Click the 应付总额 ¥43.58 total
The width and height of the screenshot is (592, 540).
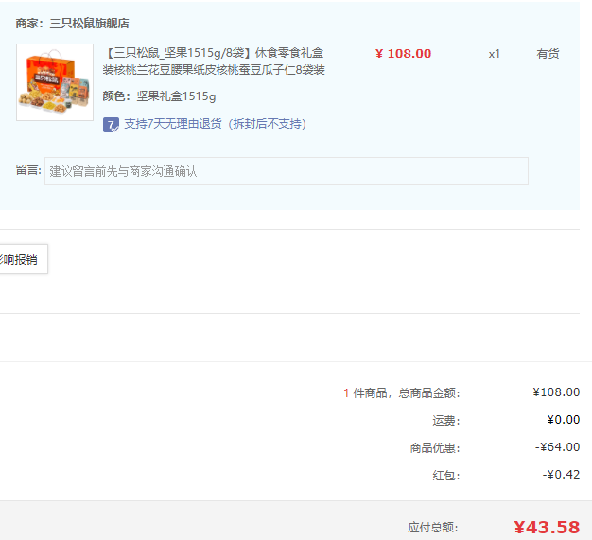pos(547,527)
